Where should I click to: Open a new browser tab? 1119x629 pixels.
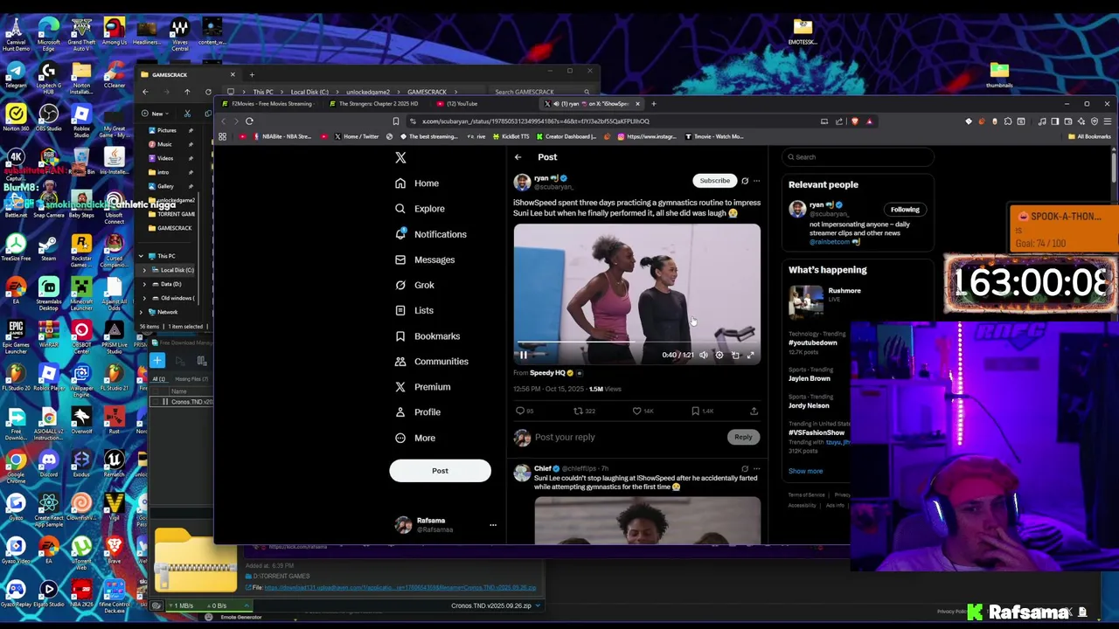click(653, 104)
